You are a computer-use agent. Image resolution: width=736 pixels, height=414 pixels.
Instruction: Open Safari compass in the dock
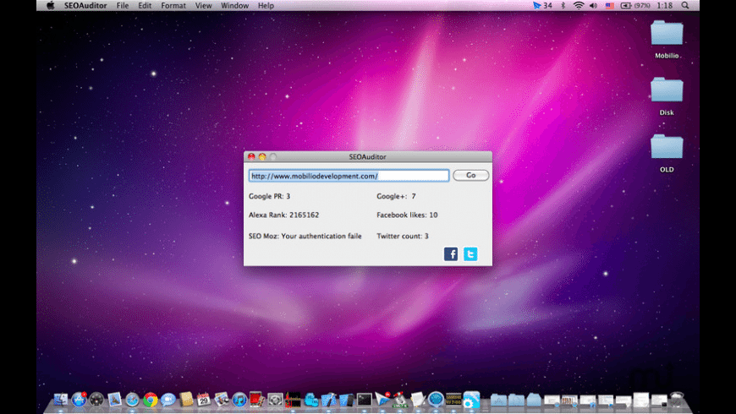132,400
